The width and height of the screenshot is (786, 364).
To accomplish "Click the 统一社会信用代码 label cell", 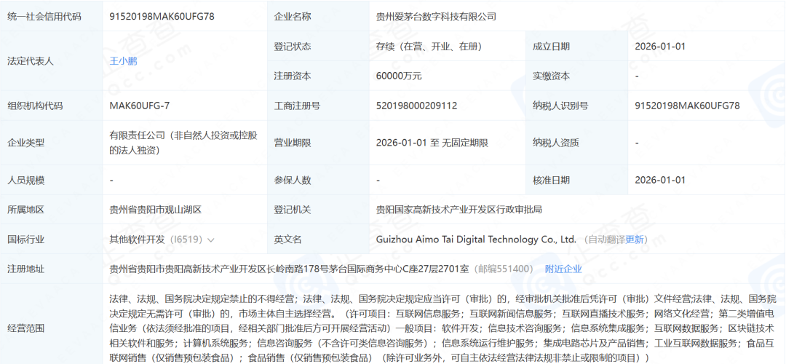I will coord(52,17).
